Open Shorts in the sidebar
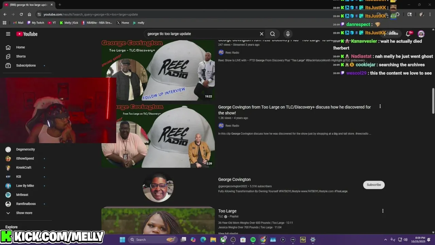 21,56
